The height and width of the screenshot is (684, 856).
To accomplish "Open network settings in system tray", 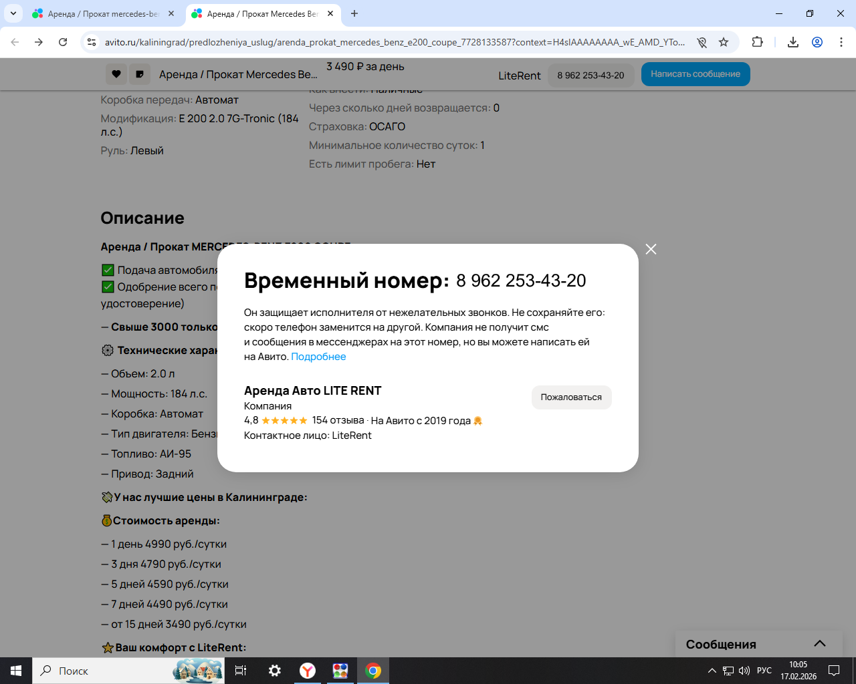I will (728, 671).
